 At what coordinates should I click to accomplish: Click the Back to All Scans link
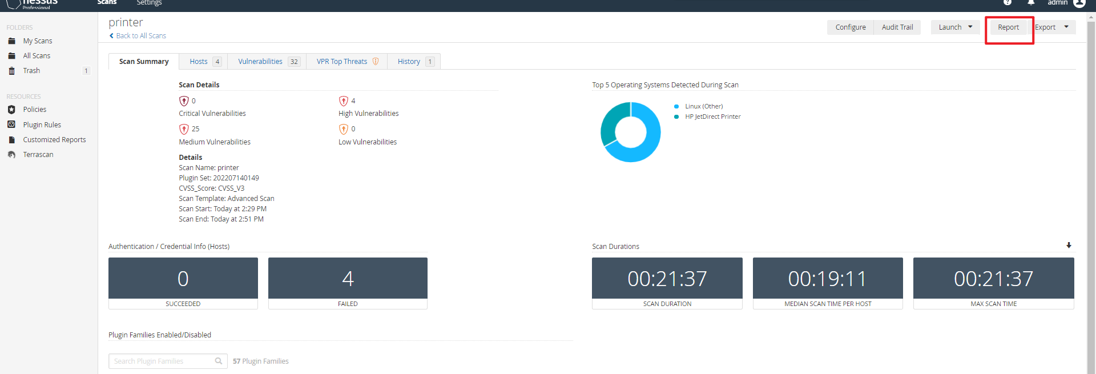point(141,36)
